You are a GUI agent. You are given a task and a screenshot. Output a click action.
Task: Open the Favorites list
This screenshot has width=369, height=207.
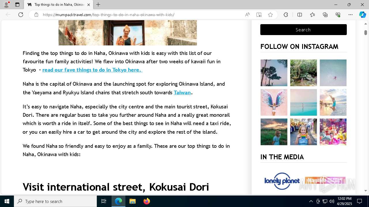click(x=312, y=15)
